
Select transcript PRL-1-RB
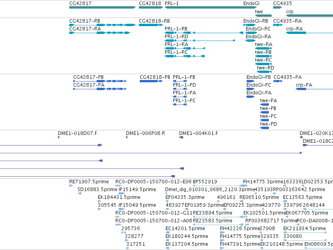204,33
